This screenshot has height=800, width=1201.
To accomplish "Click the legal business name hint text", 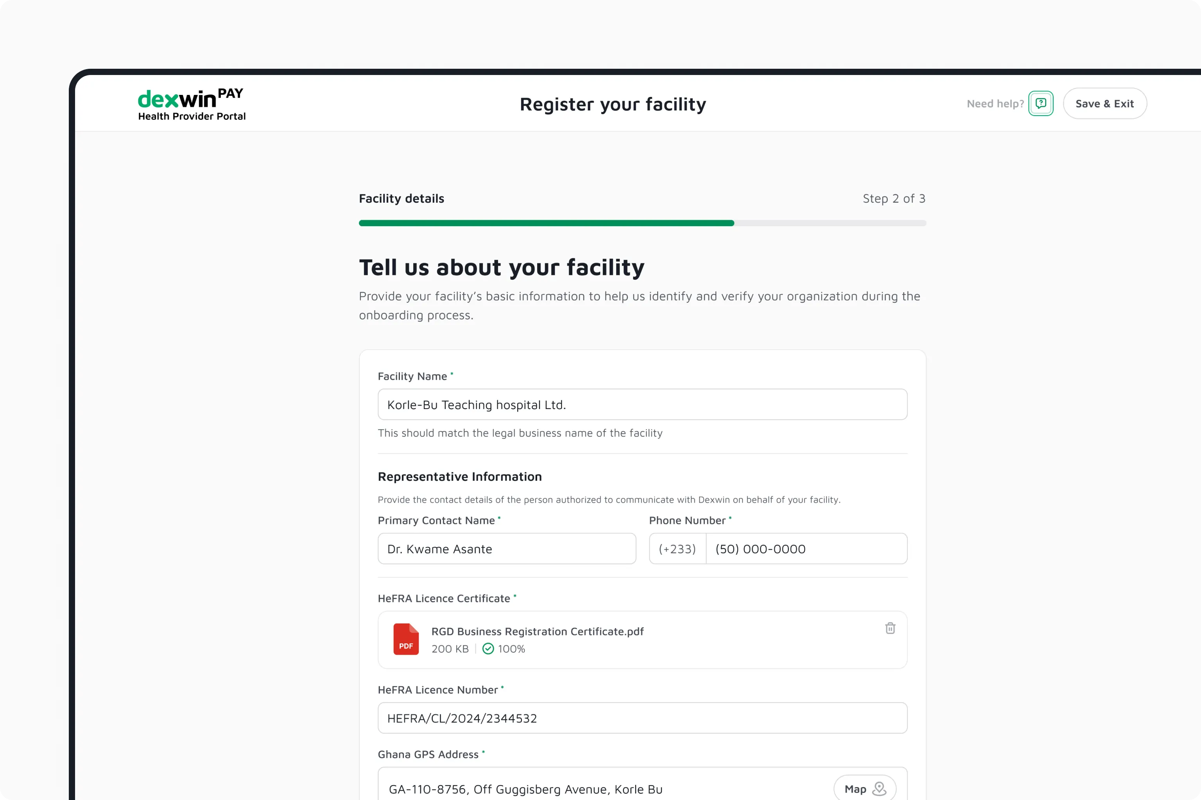I will (x=520, y=433).
